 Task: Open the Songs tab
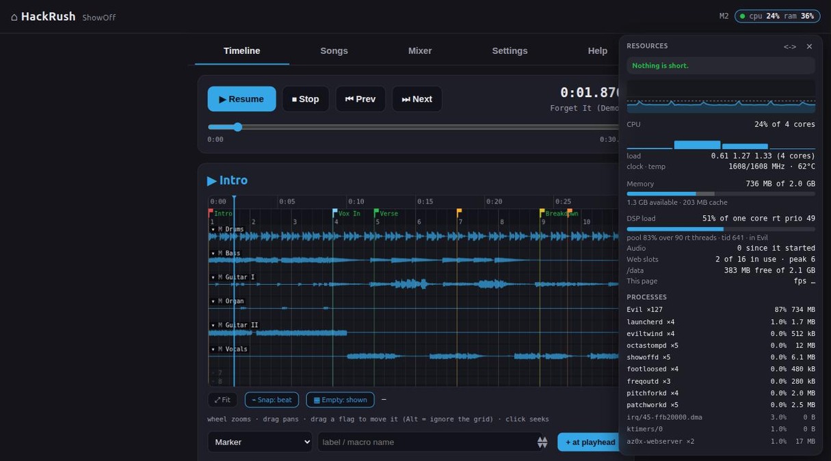click(x=334, y=51)
